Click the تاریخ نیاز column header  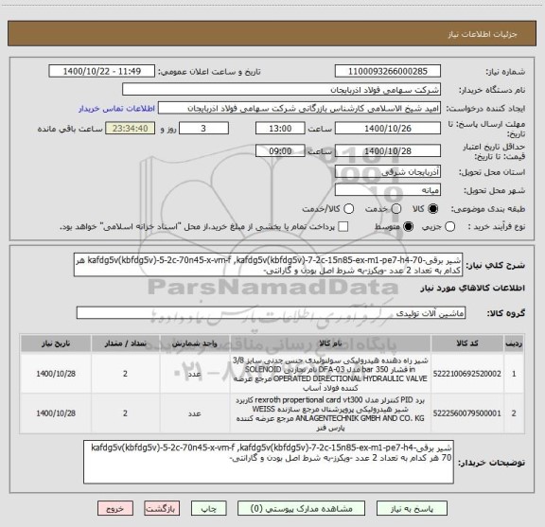(x=56, y=343)
